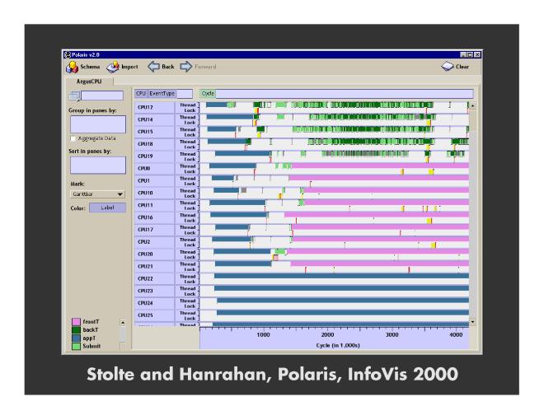Screen dimensions: 544x420
Task: Click the top-left text input field
Action: click(102, 96)
